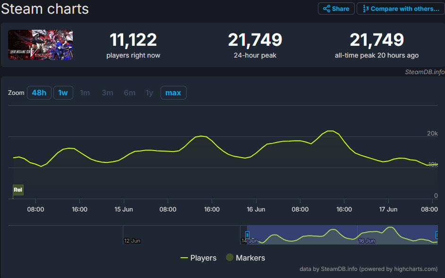This screenshot has width=445, height=278.
Task: Enable the 48h zoom preset
Action: [39, 93]
